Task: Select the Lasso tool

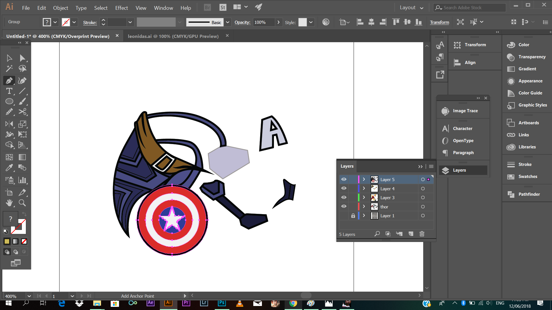Action: coord(22,69)
